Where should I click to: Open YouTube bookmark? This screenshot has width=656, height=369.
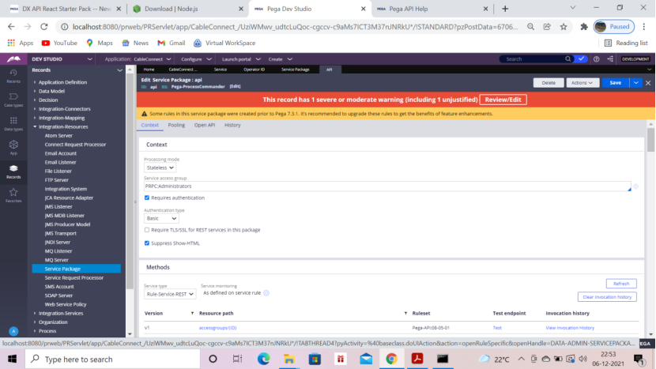click(x=59, y=43)
